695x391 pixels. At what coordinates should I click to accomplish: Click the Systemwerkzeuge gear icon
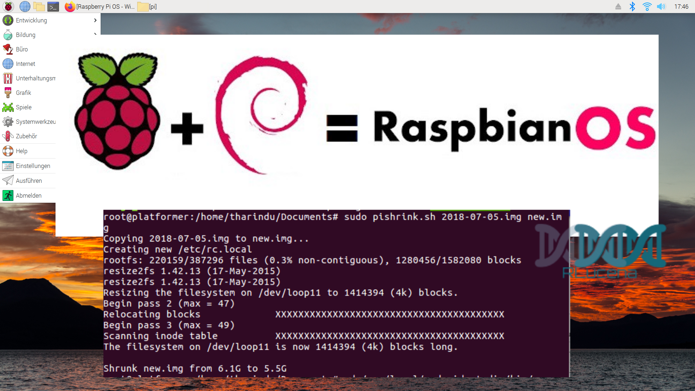(x=8, y=122)
